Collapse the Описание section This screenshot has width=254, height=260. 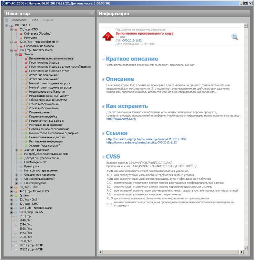[103, 79]
